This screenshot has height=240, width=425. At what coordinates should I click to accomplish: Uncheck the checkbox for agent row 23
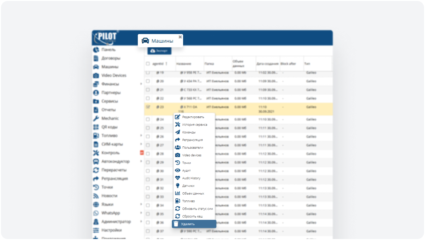click(148, 107)
